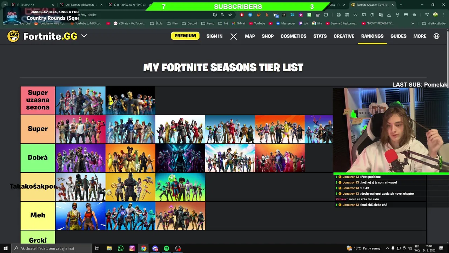Open a new browser tab

401,5
